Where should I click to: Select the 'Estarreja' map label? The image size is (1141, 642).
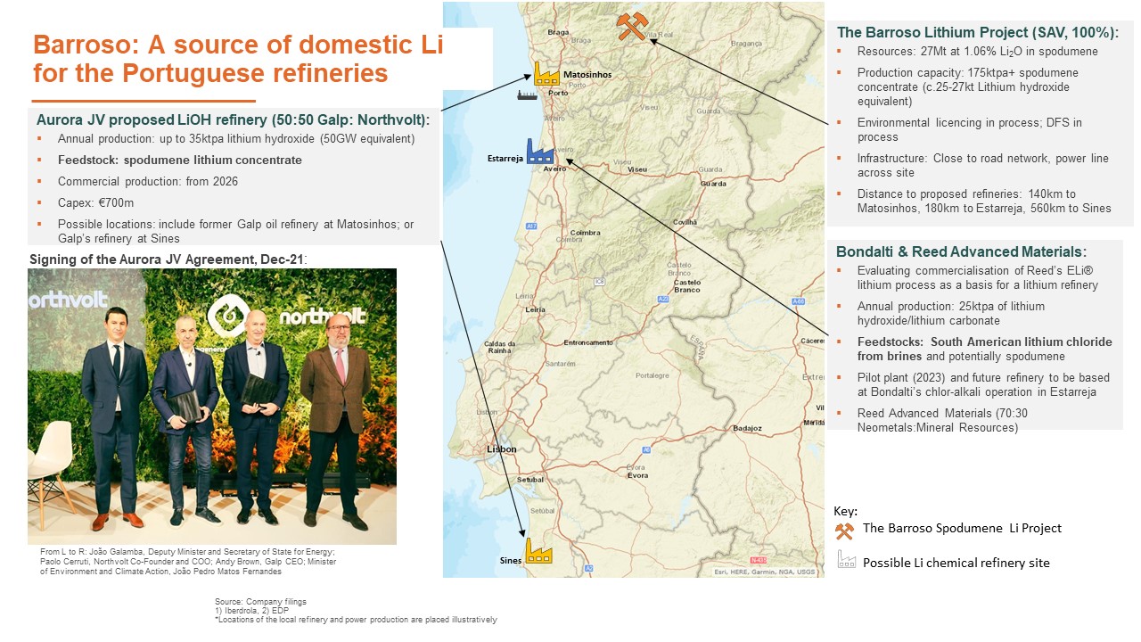coord(505,158)
